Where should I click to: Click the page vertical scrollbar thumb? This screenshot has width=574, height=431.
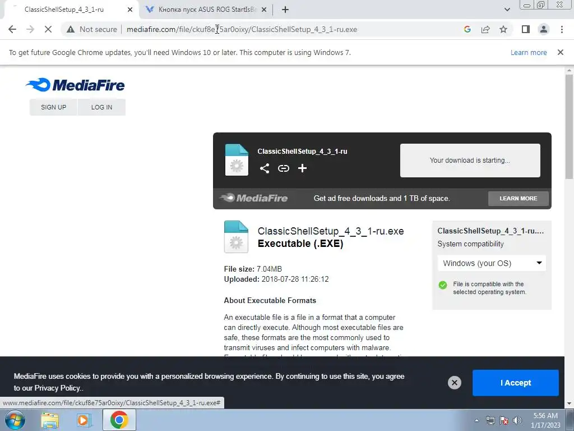point(570,126)
